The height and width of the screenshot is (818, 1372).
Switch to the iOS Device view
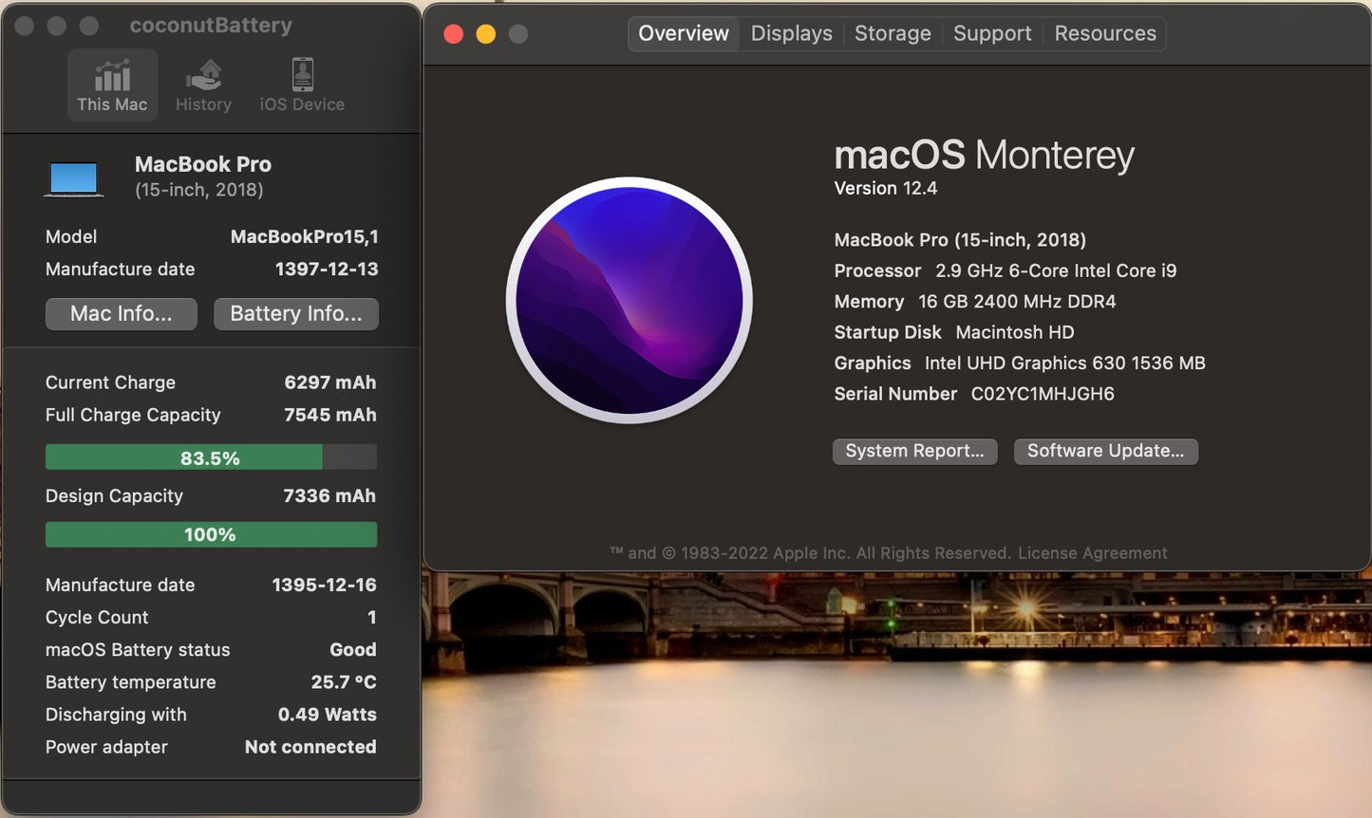coord(301,84)
